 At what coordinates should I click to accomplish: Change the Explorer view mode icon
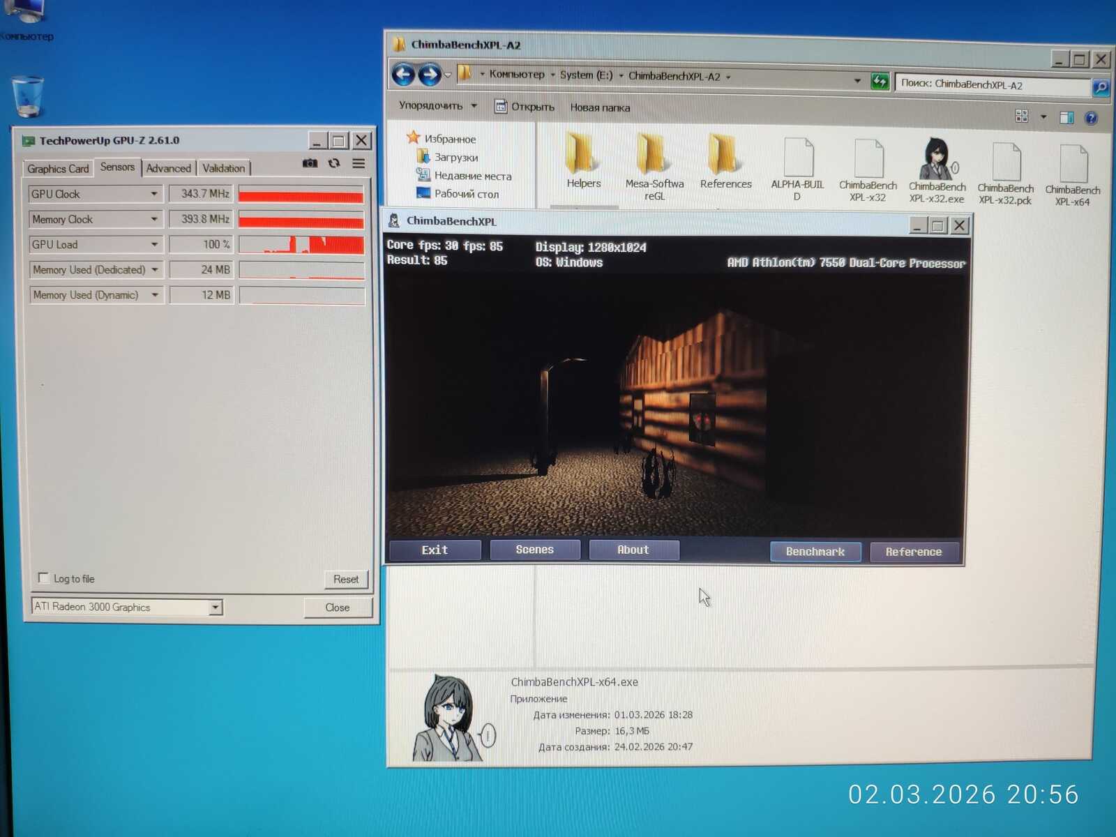tap(1022, 116)
